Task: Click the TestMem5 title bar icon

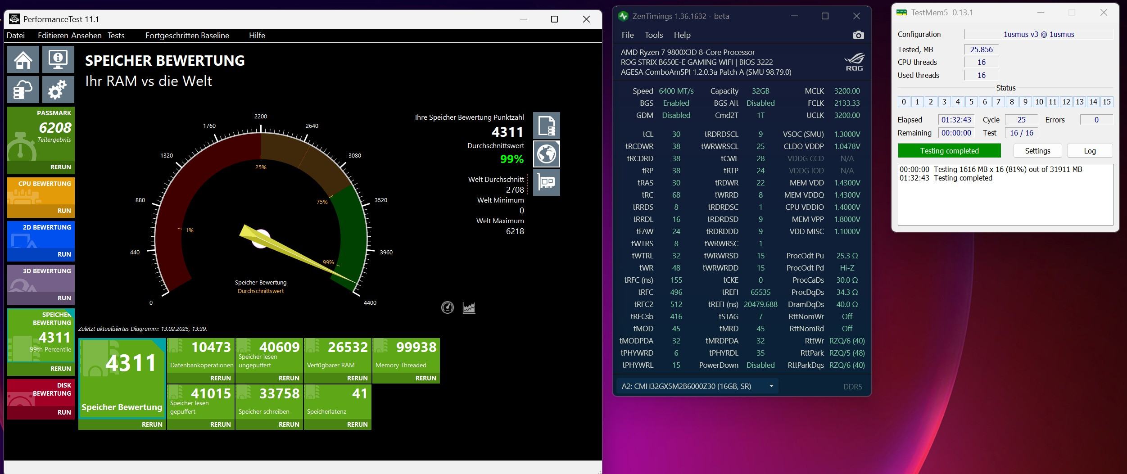Action: tap(901, 13)
